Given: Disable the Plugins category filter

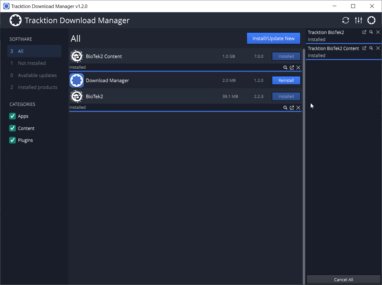Looking at the screenshot, I should [x=13, y=140].
